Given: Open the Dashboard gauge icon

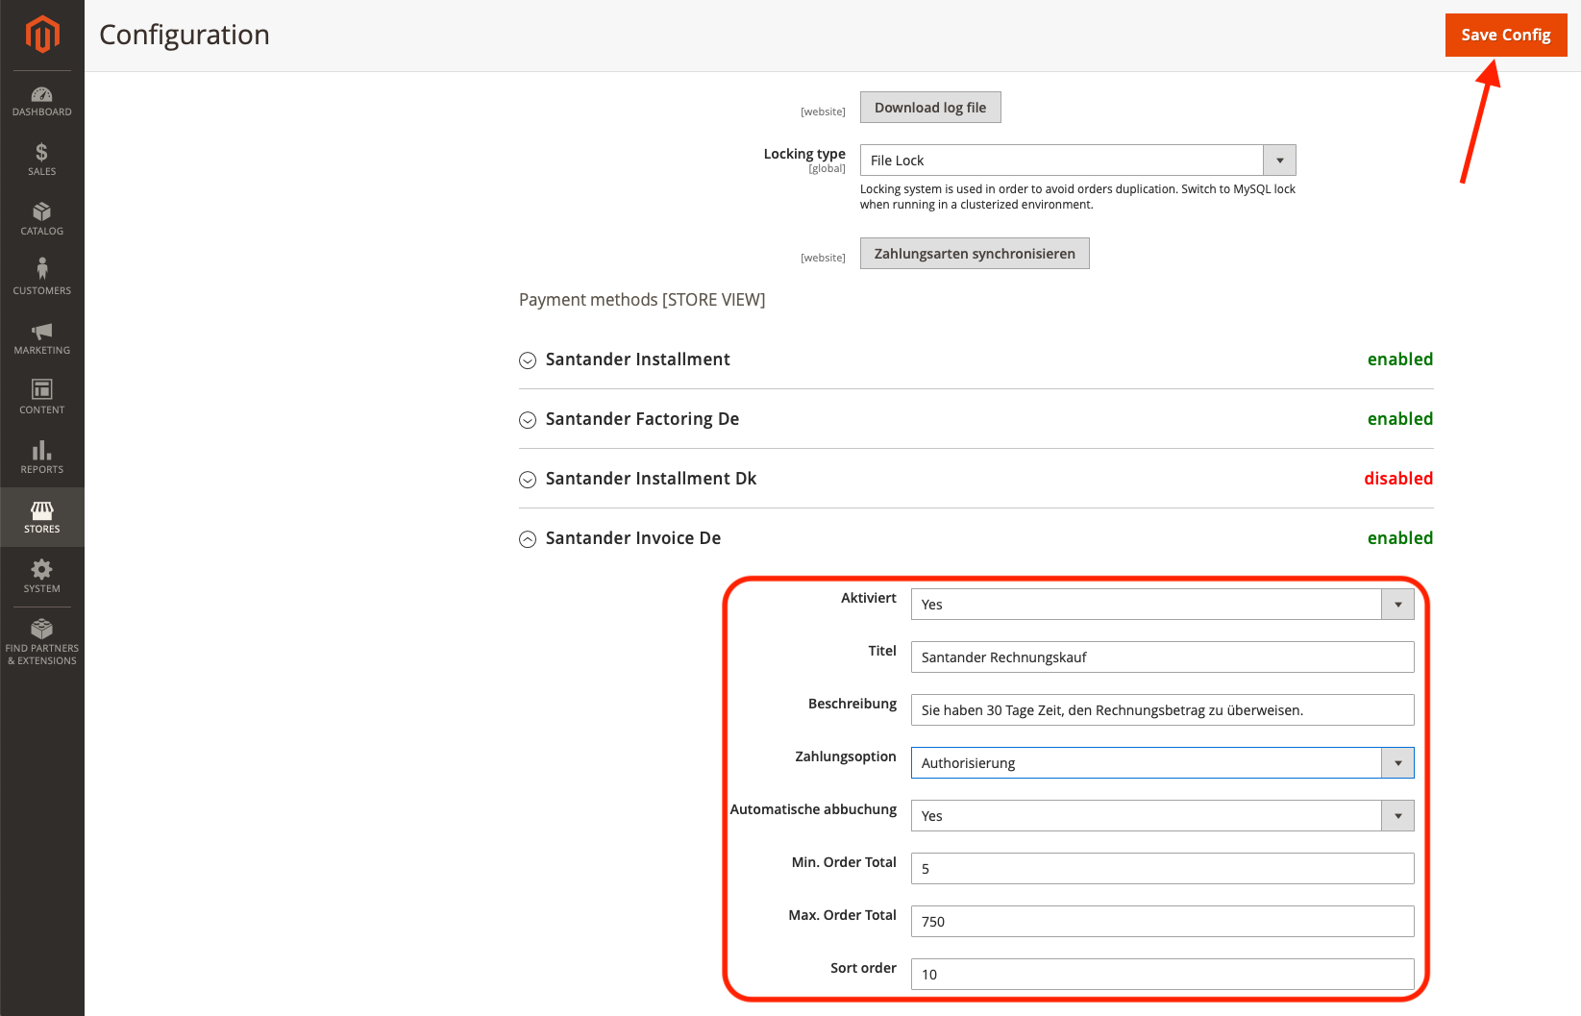Looking at the screenshot, I should pyautogui.click(x=42, y=94).
